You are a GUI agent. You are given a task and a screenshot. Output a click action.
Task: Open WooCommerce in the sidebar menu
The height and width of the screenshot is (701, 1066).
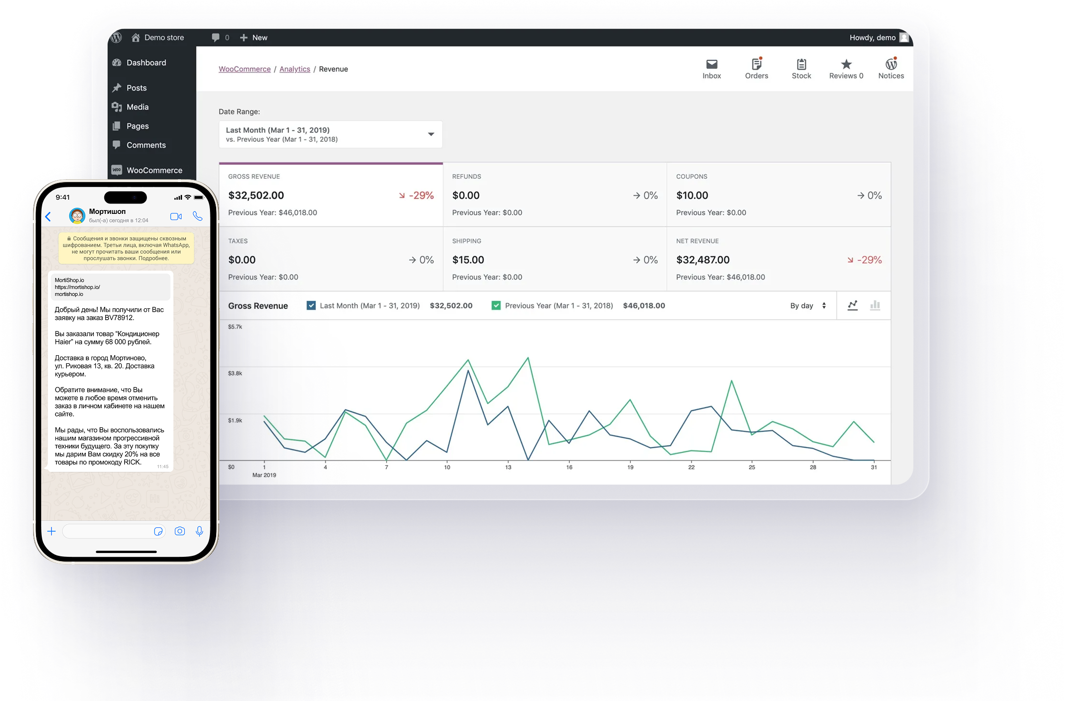coord(154,170)
